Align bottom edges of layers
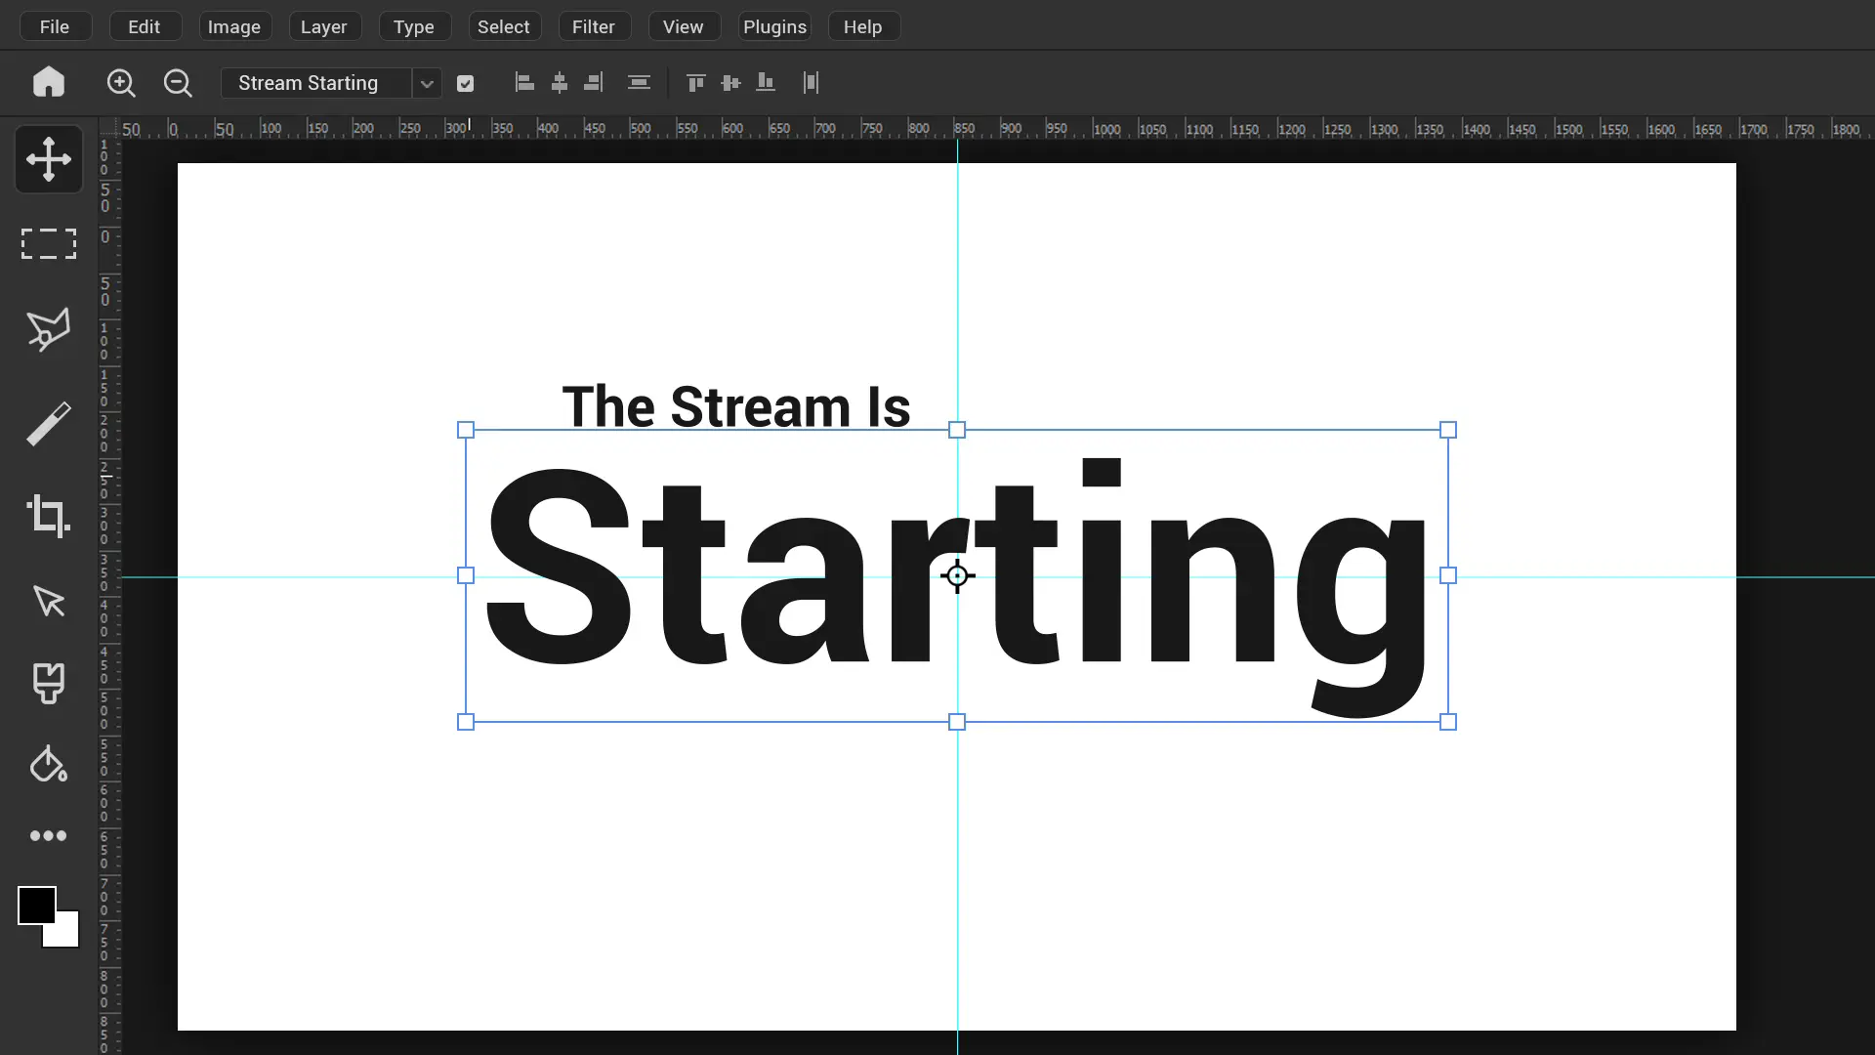The width and height of the screenshot is (1875, 1055). click(x=766, y=83)
